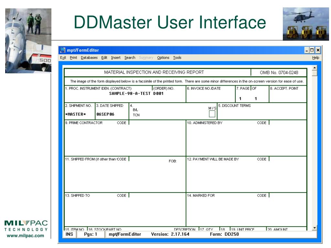This screenshot has width=331, height=248.
Task: Click the Payment Will Be Made By CODE field
Action: (x=288, y=159)
